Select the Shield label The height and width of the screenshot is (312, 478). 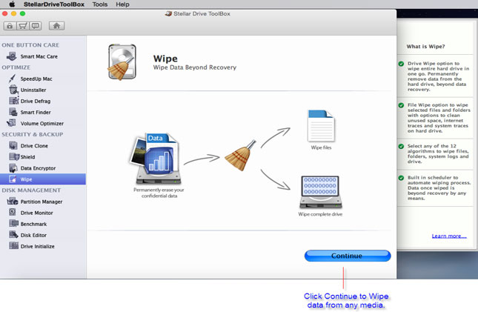pyautogui.click(x=27, y=157)
